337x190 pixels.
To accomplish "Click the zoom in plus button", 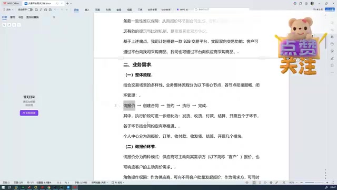I will [327, 183].
